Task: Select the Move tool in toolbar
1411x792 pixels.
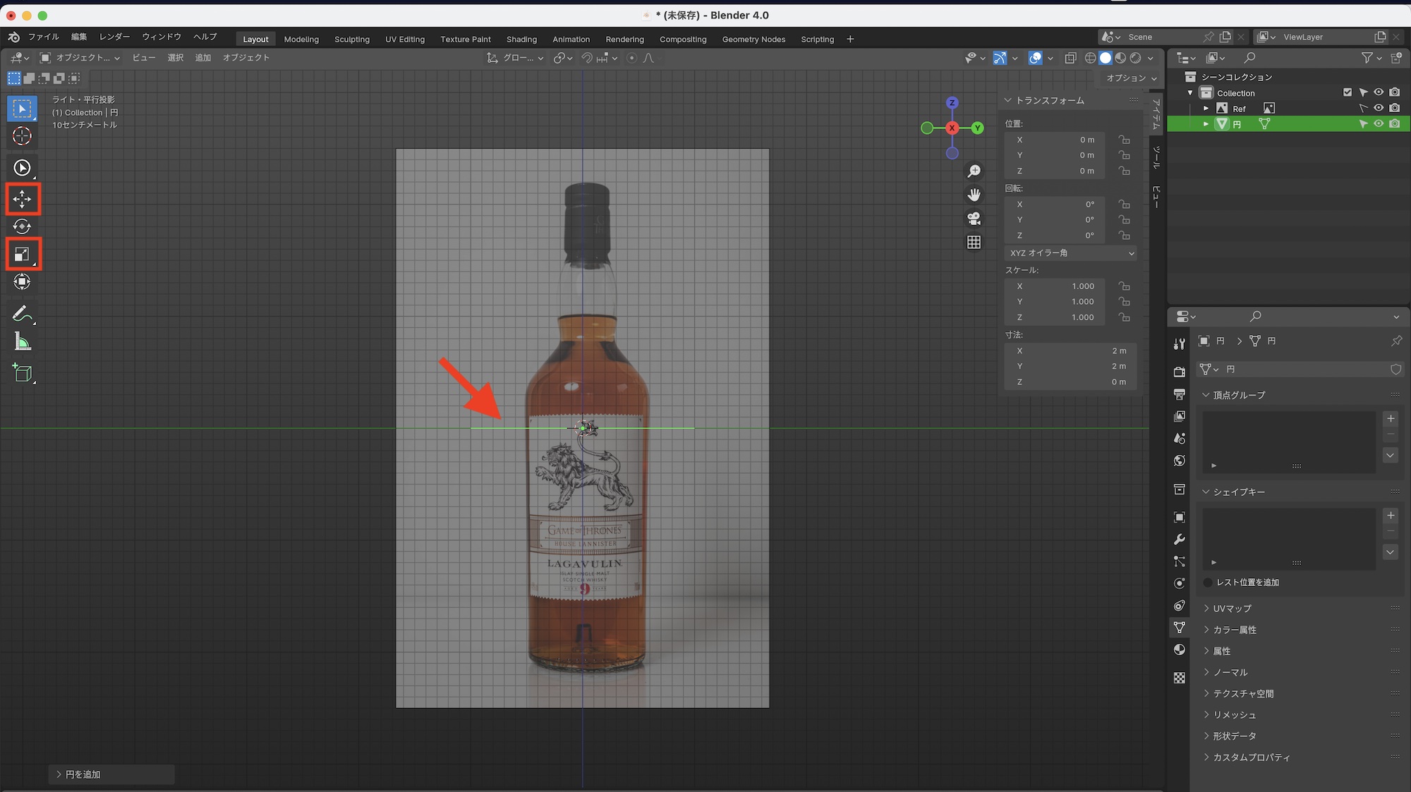Action: point(23,200)
